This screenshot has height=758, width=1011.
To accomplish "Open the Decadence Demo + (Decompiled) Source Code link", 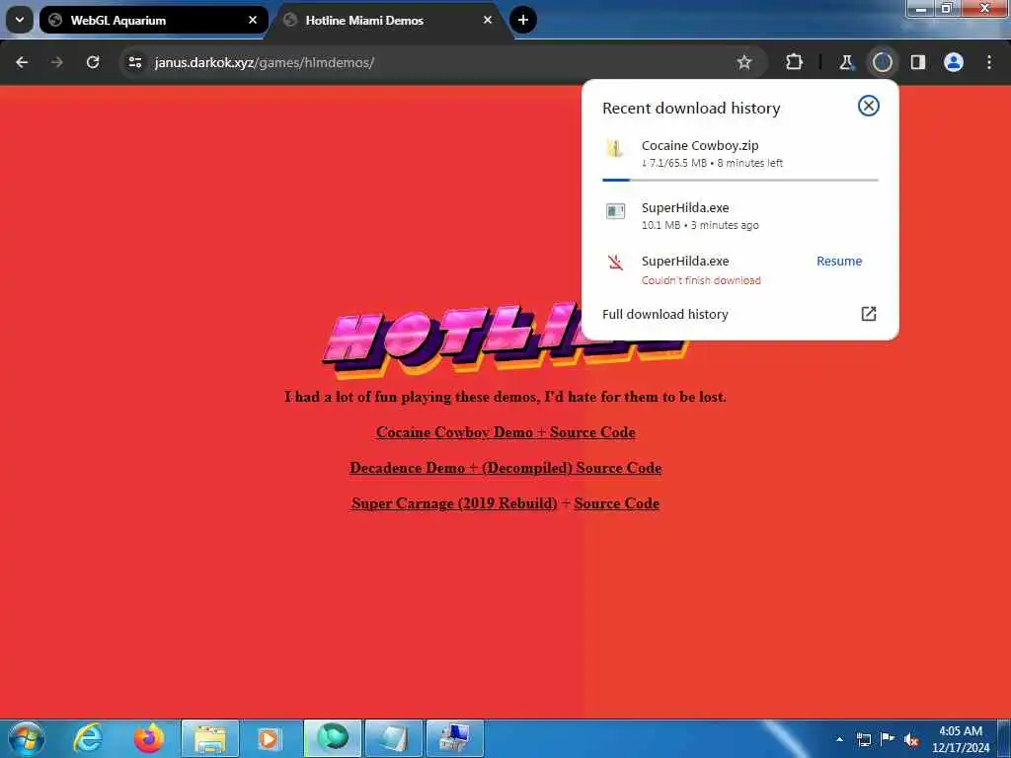I will [x=505, y=468].
